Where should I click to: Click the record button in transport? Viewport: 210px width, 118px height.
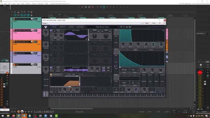[x=19, y=111]
